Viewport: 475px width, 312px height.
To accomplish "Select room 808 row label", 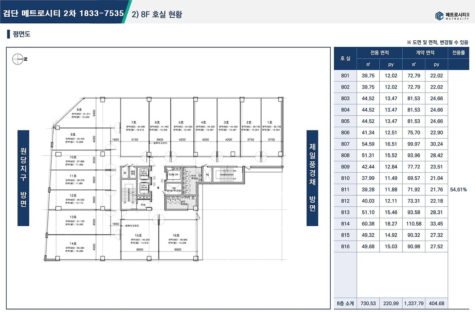I will coord(345,155).
